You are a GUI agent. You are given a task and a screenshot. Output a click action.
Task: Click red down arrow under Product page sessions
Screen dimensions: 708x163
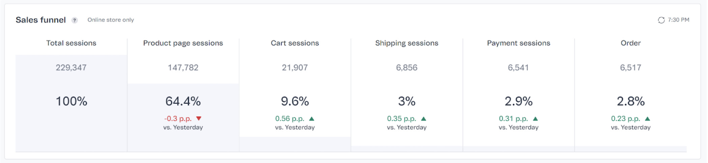(199, 118)
